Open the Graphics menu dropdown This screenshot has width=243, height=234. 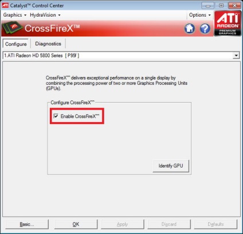15,15
